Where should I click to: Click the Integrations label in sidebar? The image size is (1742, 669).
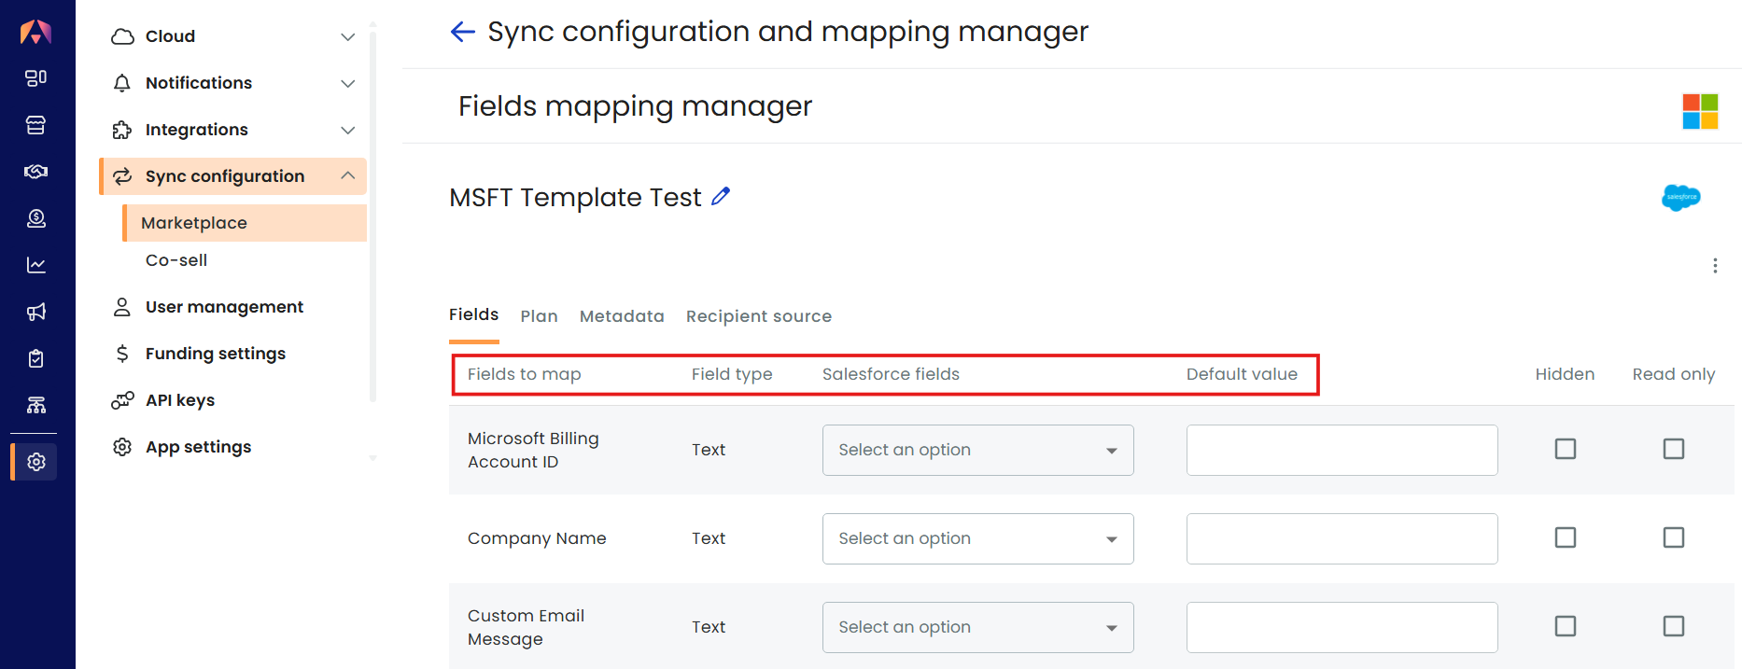(x=197, y=130)
